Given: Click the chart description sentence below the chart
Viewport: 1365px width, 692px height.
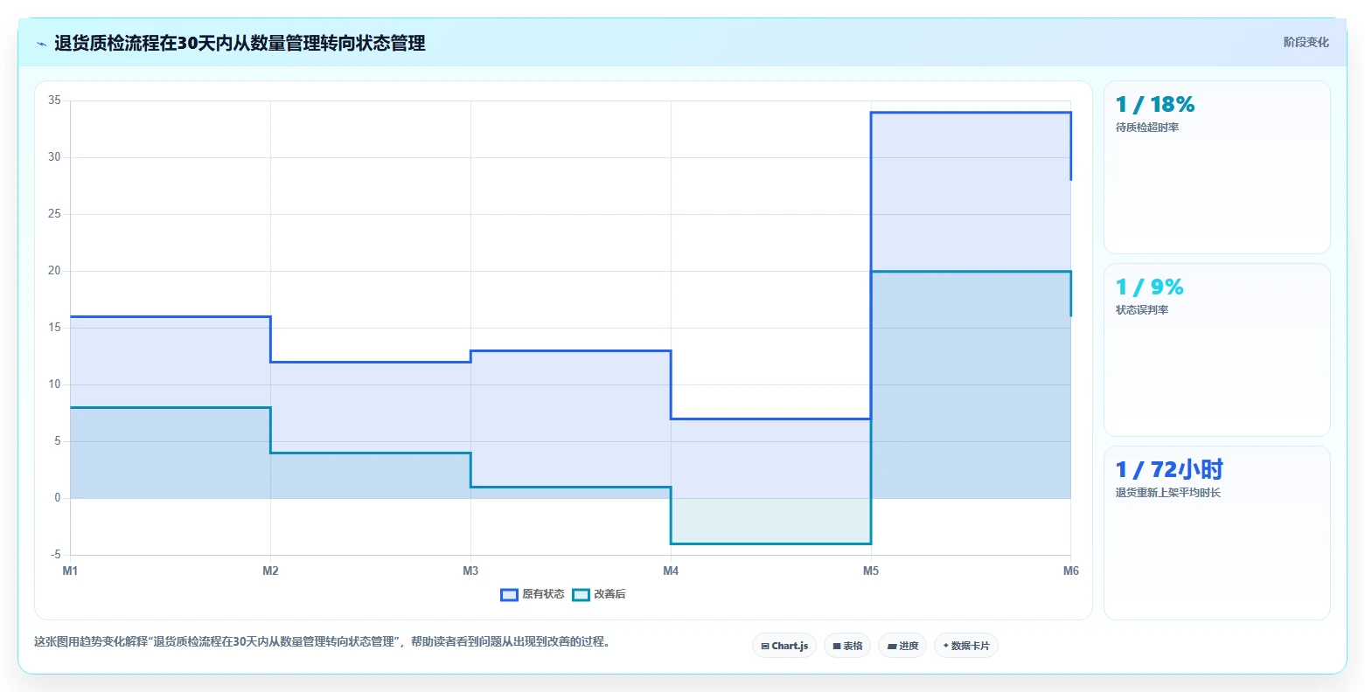Looking at the screenshot, I should pos(322,641).
